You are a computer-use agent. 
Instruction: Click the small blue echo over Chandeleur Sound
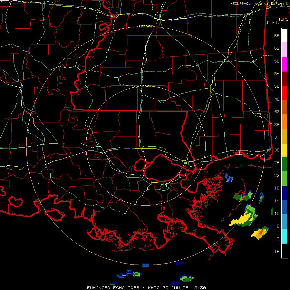click(228, 179)
